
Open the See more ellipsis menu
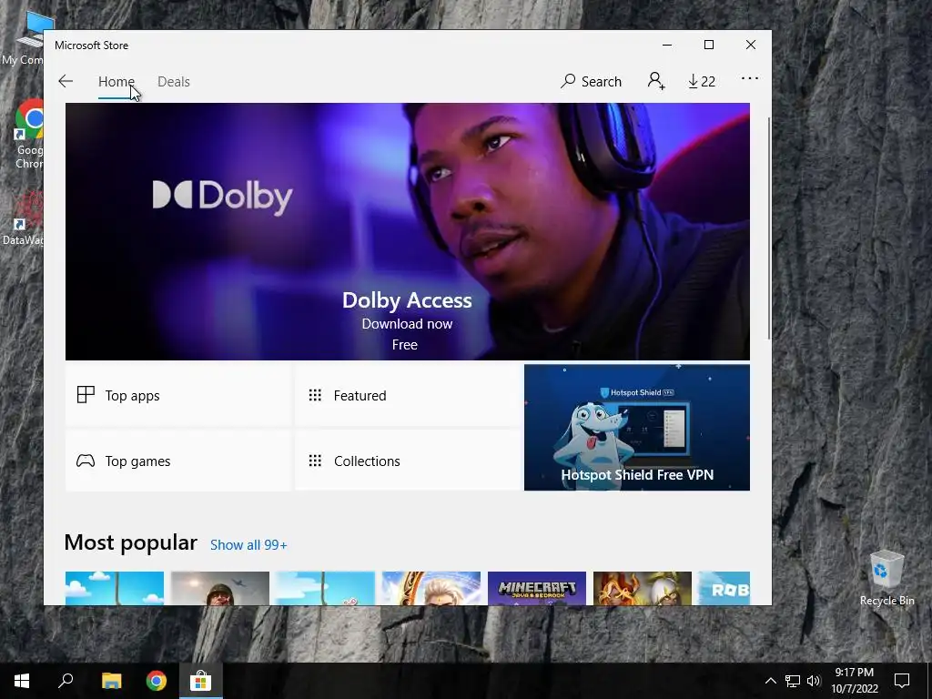750,78
